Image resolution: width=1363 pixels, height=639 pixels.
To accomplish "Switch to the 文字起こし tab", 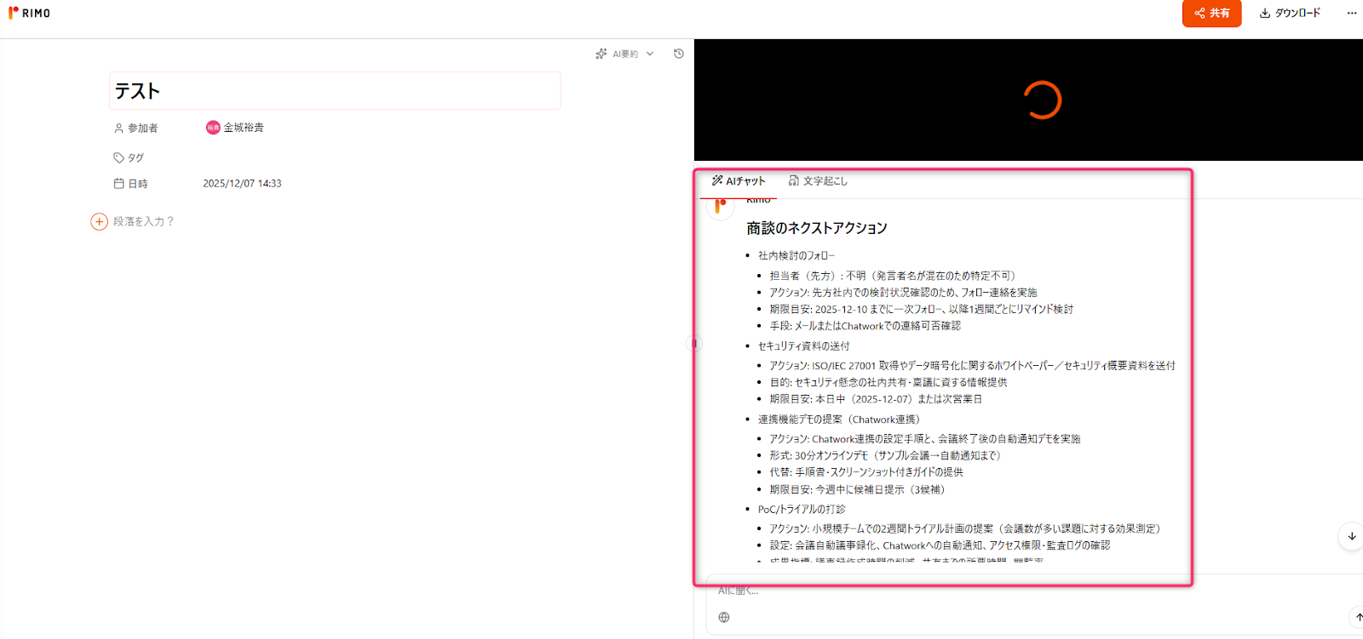I will pyautogui.click(x=818, y=181).
